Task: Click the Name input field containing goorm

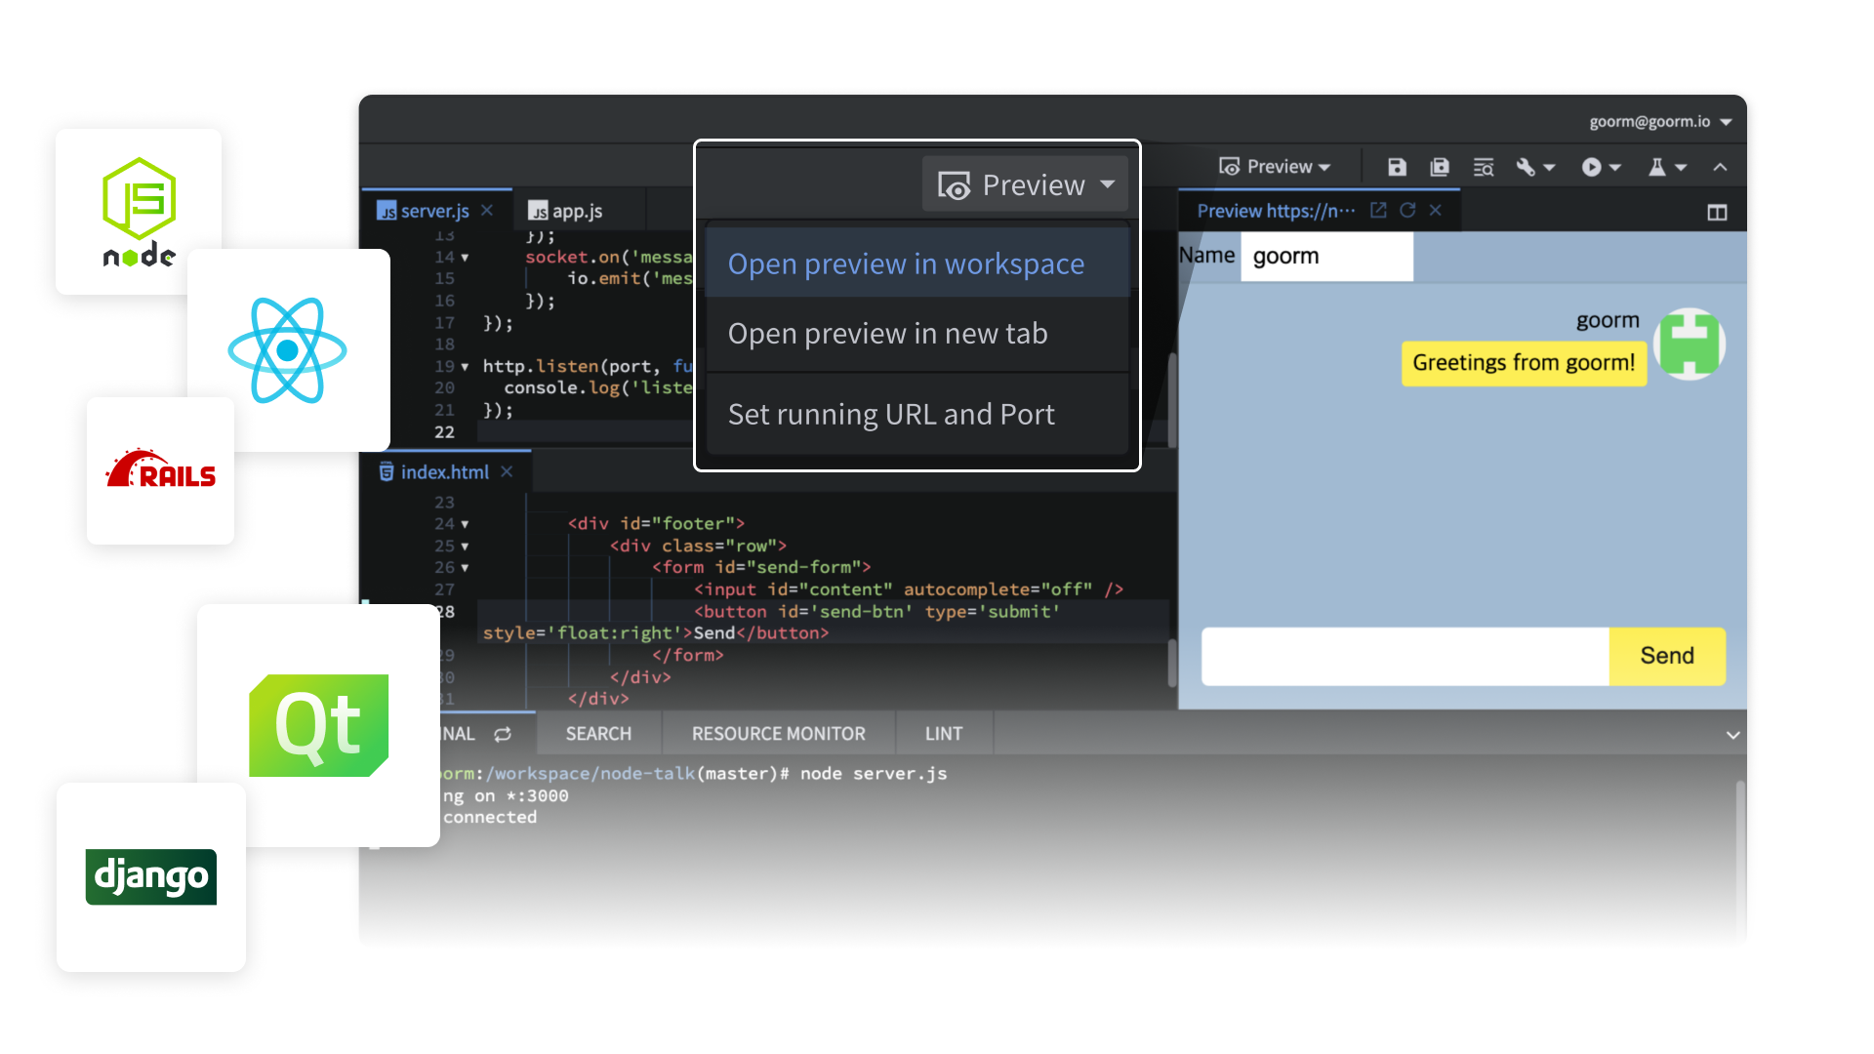Action: [1326, 257]
